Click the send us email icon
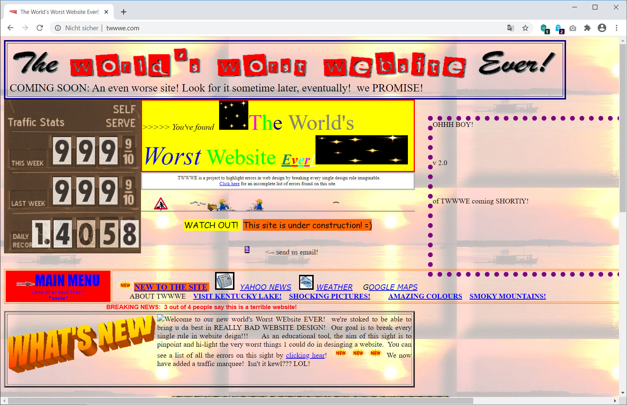627x405 pixels. [247, 250]
